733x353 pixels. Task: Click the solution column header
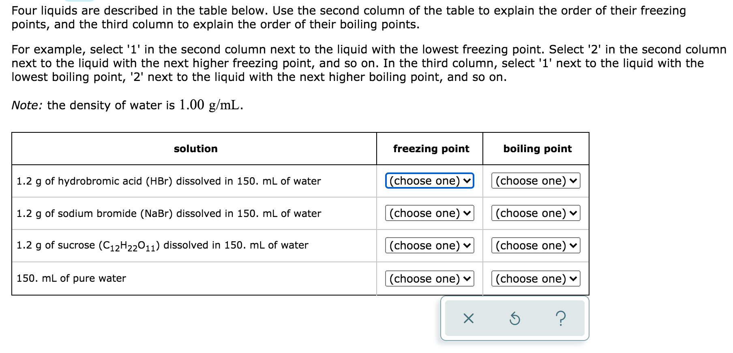click(196, 149)
